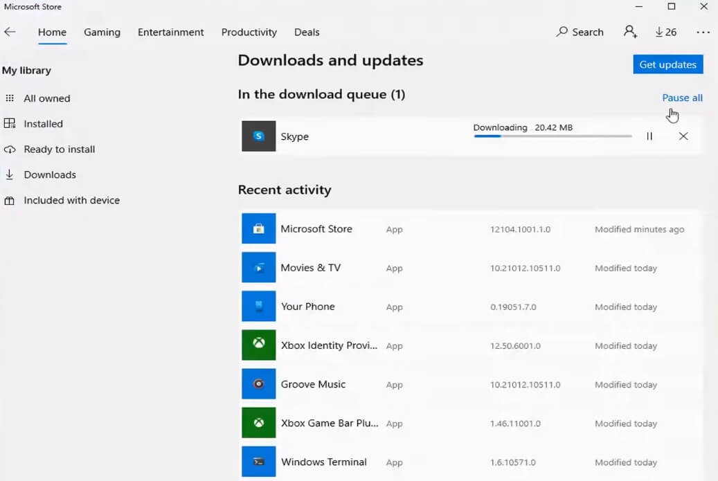The image size is (718, 481).
Task: Click the All owned grid icon
Action: pyautogui.click(x=10, y=98)
